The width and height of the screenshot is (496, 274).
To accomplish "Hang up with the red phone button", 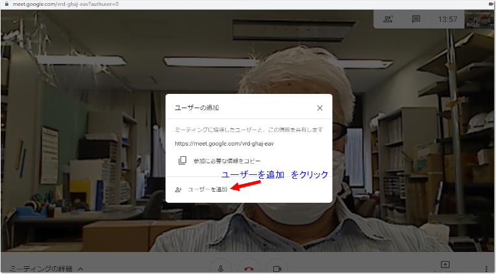I will pos(249,269).
